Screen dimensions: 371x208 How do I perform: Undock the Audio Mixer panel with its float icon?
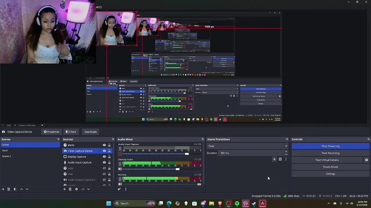[x=203, y=139]
